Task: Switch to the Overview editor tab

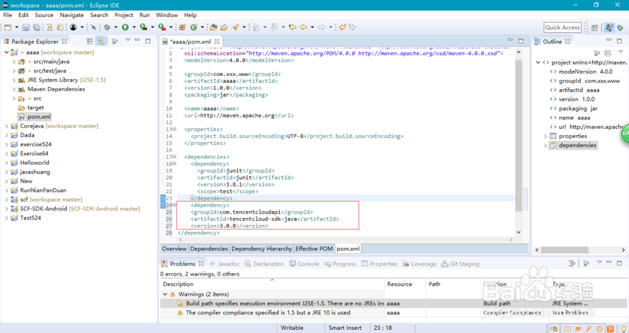Action: [174, 249]
